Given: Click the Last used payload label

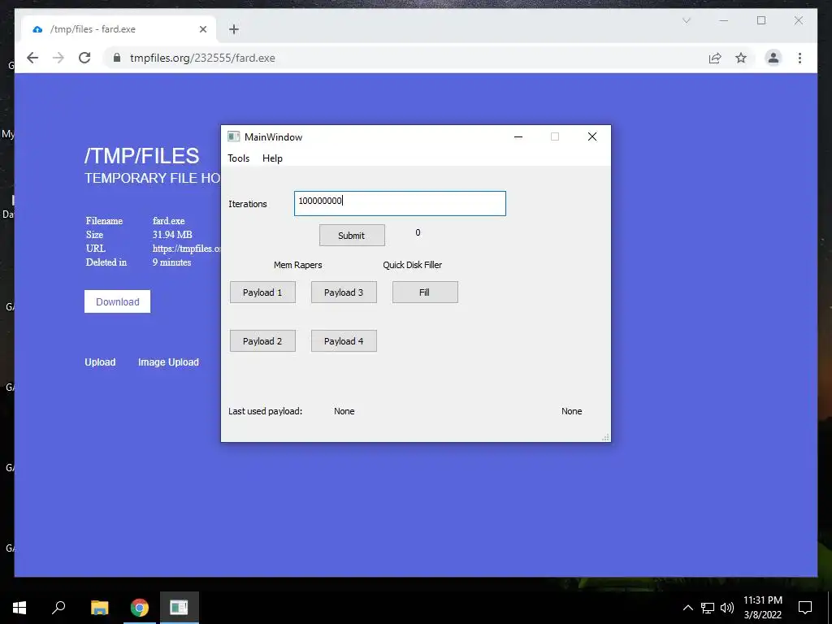Looking at the screenshot, I should pyautogui.click(x=266, y=411).
